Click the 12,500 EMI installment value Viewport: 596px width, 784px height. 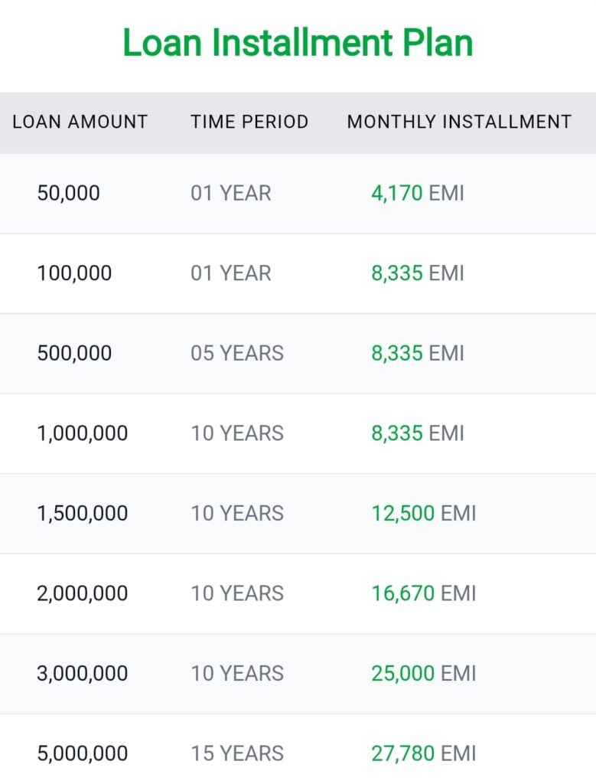424,513
